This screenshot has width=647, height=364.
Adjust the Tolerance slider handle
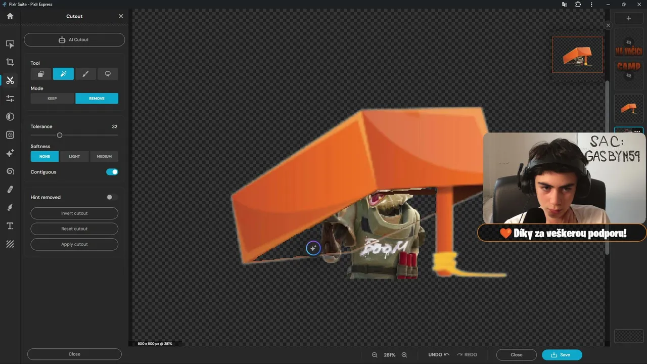click(60, 135)
